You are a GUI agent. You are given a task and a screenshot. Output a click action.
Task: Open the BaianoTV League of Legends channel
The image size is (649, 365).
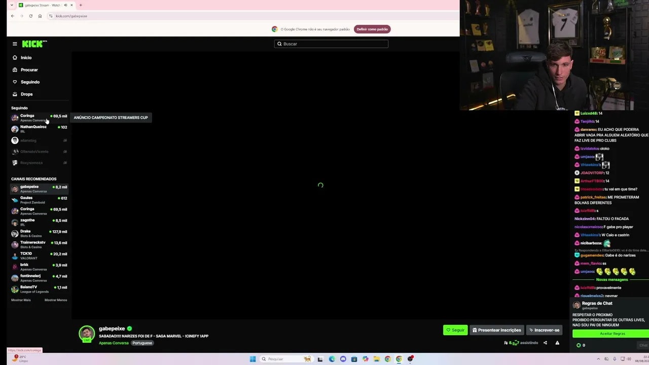[x=39, y=289]
